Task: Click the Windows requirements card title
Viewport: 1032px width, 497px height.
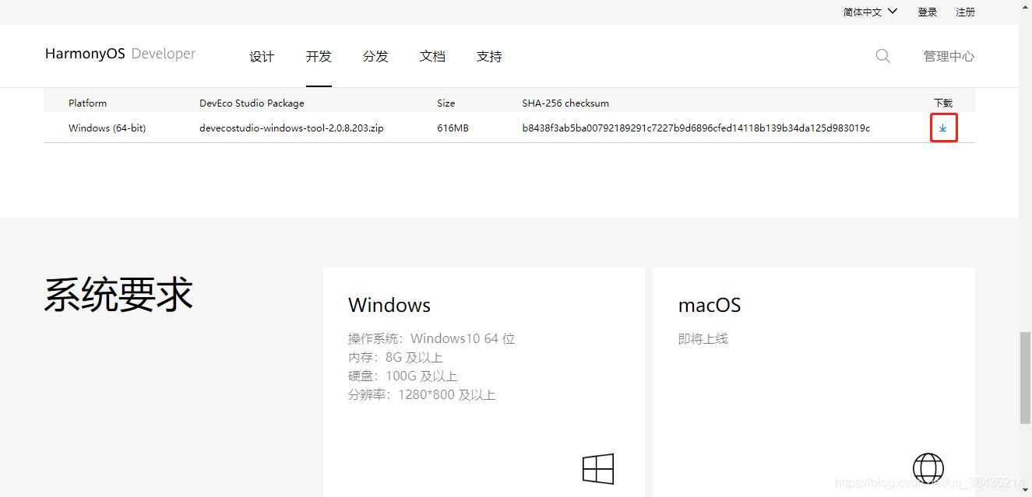Action: 389,305
